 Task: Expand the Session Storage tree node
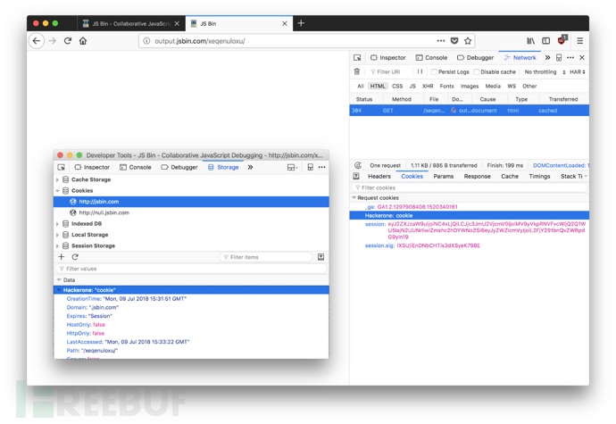58,246
